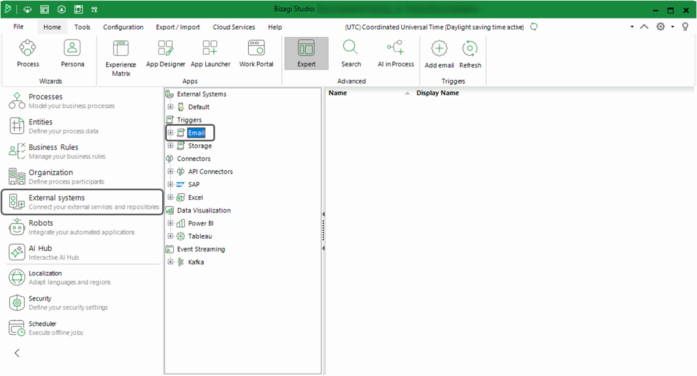Screen dimensions: 697x376
Task: Sort by the Display Name column header
Action: (x=437, y=93)
